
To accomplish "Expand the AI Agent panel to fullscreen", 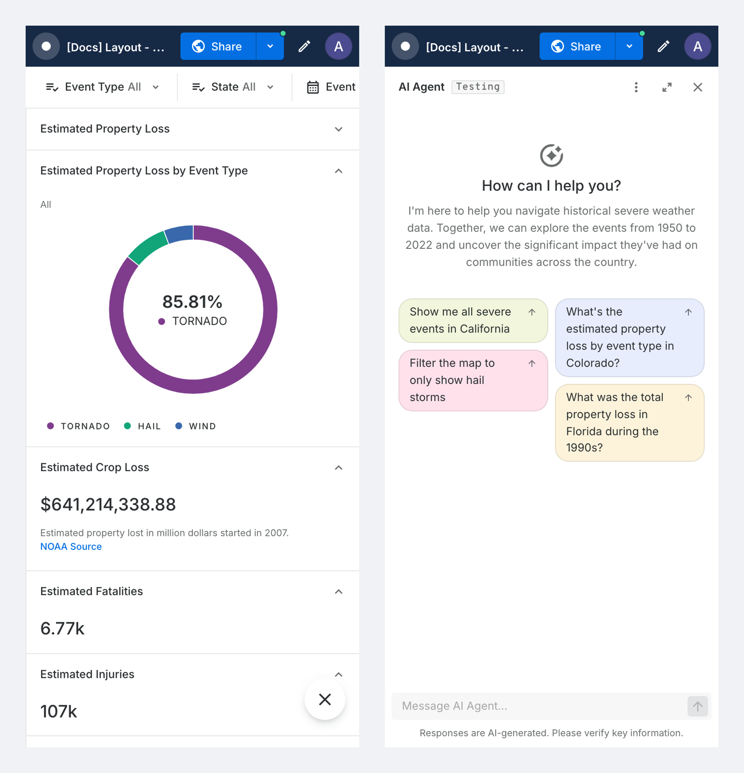I will tap(667, 87).
